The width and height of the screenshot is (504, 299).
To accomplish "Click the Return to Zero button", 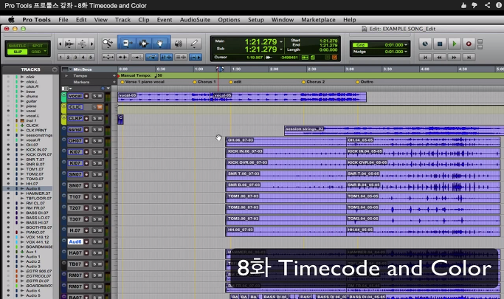I will 425,58.
